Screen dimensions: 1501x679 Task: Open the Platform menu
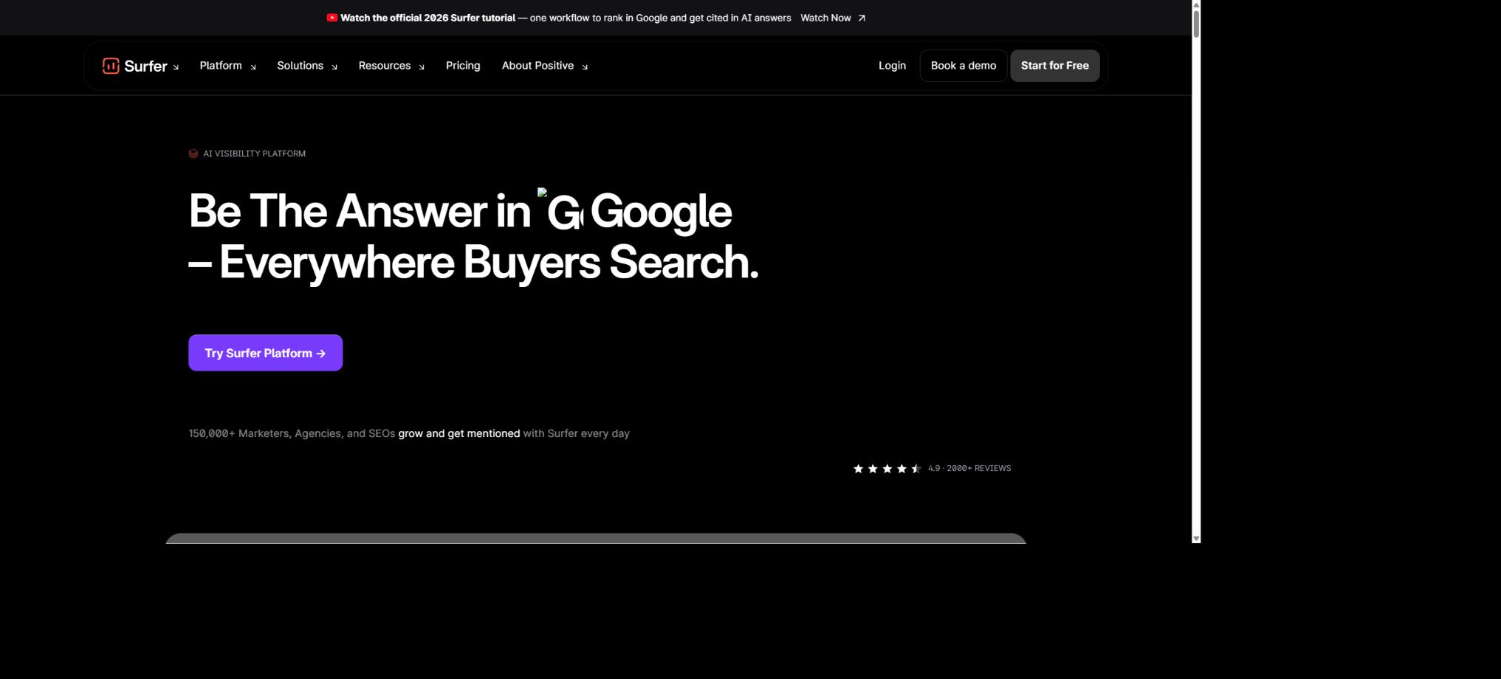(221, 66)
